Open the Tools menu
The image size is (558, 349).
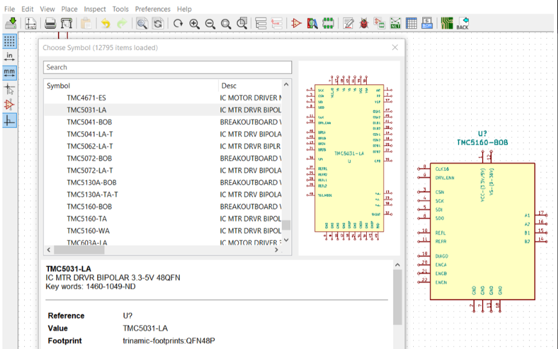coord(120,9)
